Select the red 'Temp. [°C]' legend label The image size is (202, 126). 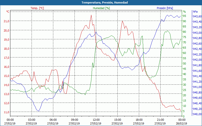tap(37, 8)
